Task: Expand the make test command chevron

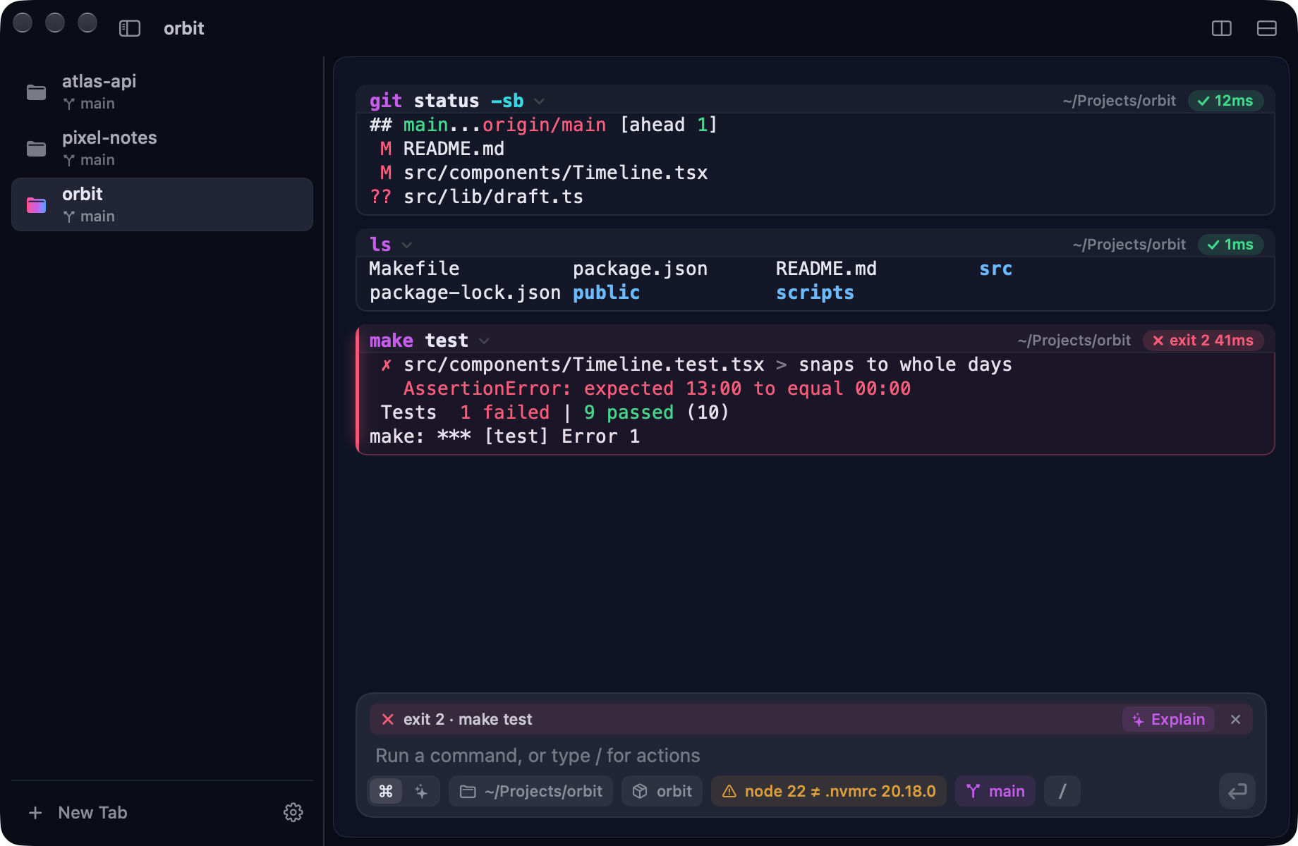Action: click(484, 341)
